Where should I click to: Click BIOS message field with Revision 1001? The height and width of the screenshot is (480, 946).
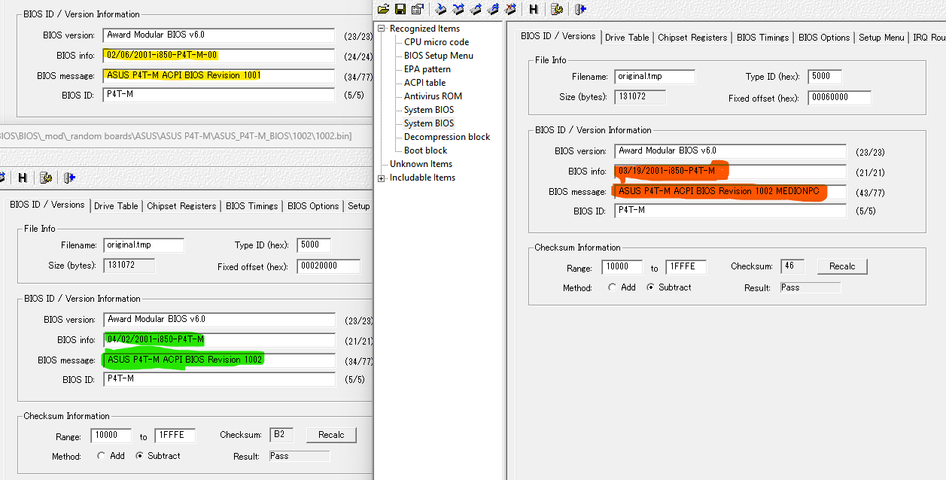click(218, 76)
